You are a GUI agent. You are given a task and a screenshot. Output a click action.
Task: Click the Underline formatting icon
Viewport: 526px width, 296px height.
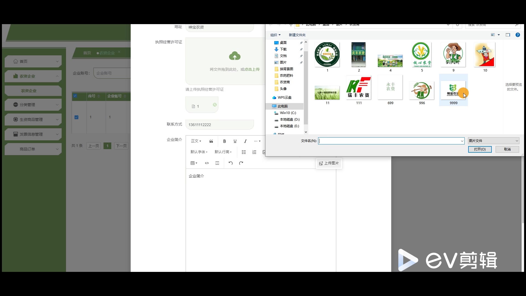(x=235, y=141)
